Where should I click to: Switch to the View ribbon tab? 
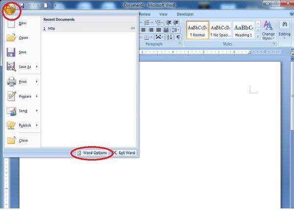(x=163, y=15)
